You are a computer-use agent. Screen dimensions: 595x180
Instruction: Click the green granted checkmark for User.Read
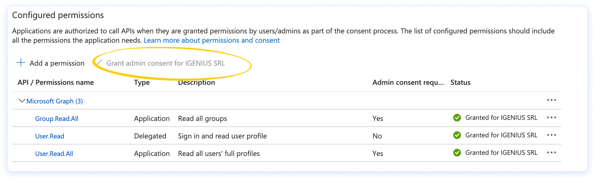[457, 135]
